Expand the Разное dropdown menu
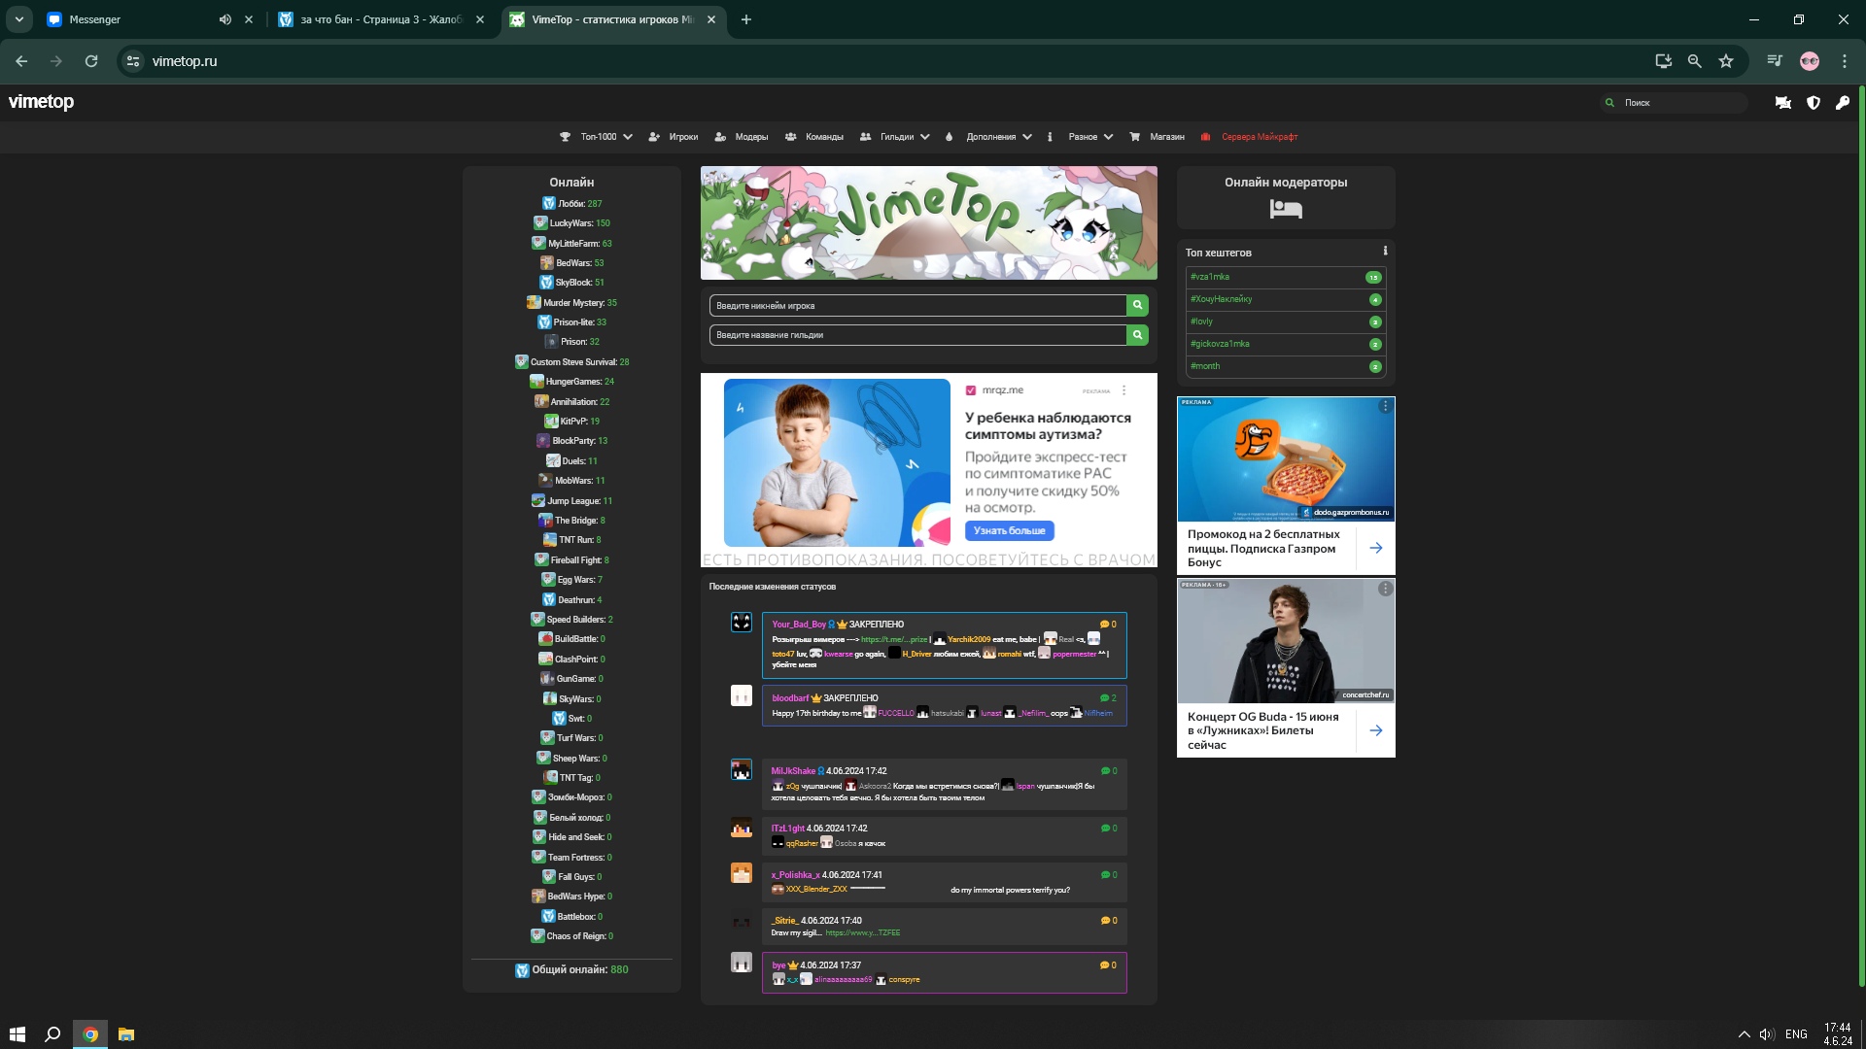The image size is (1866, 1049). 1090,137
